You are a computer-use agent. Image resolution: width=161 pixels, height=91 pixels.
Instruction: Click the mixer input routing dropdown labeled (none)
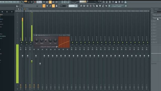[x=157, y=12]
